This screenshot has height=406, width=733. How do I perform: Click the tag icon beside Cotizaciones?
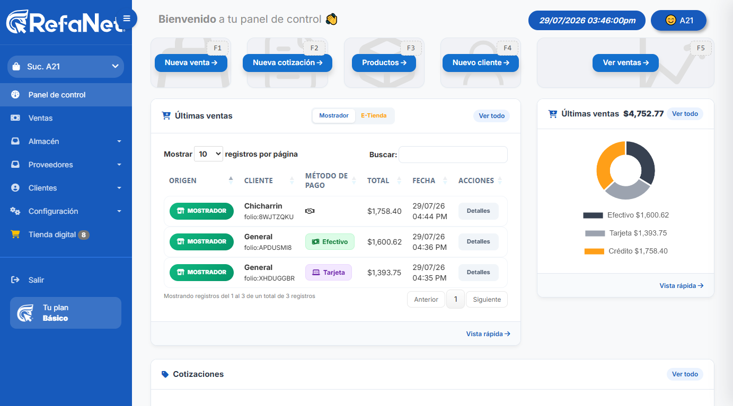coord(165,374)
